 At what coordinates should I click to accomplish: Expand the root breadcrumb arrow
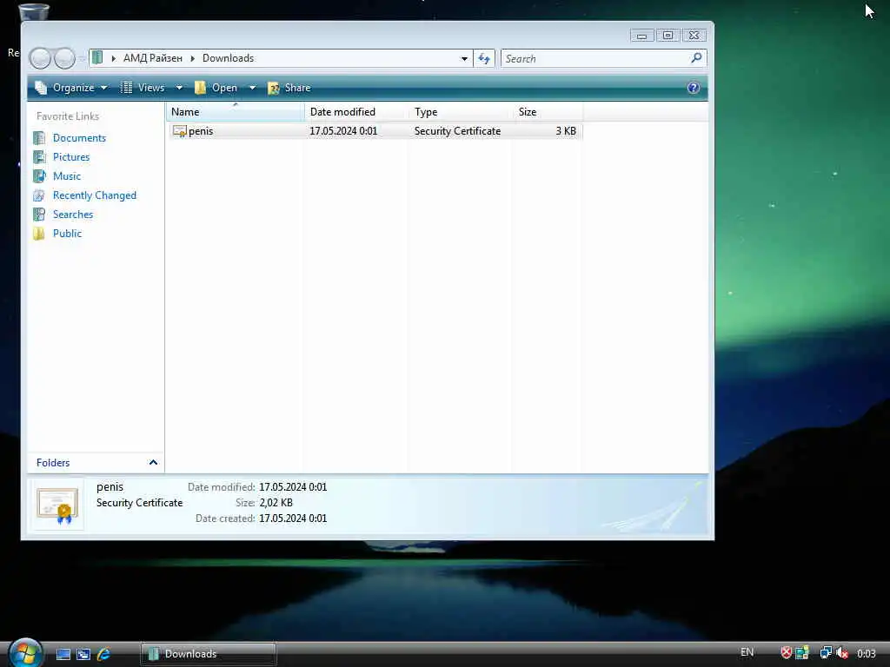click(114, 58)
